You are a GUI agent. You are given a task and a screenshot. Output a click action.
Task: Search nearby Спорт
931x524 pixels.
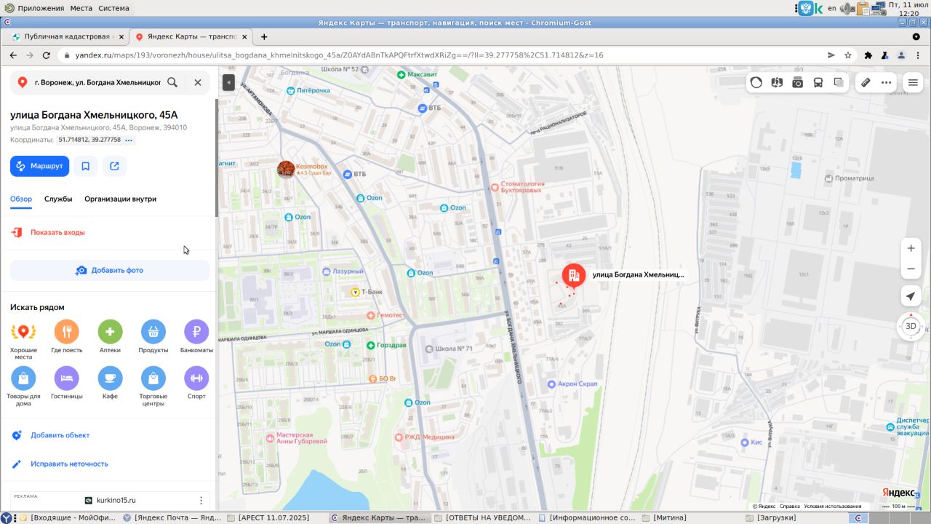tap(196, 378)
